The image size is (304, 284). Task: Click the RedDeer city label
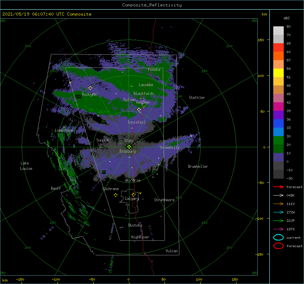pyautogui.click(x=143, y=102)
